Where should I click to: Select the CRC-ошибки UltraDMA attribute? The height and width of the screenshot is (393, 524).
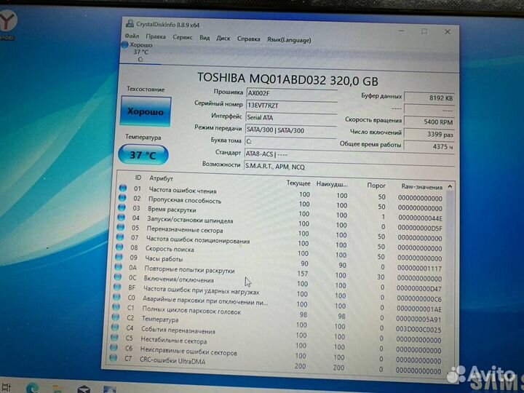pyautogui.click(x=172, y=360)
